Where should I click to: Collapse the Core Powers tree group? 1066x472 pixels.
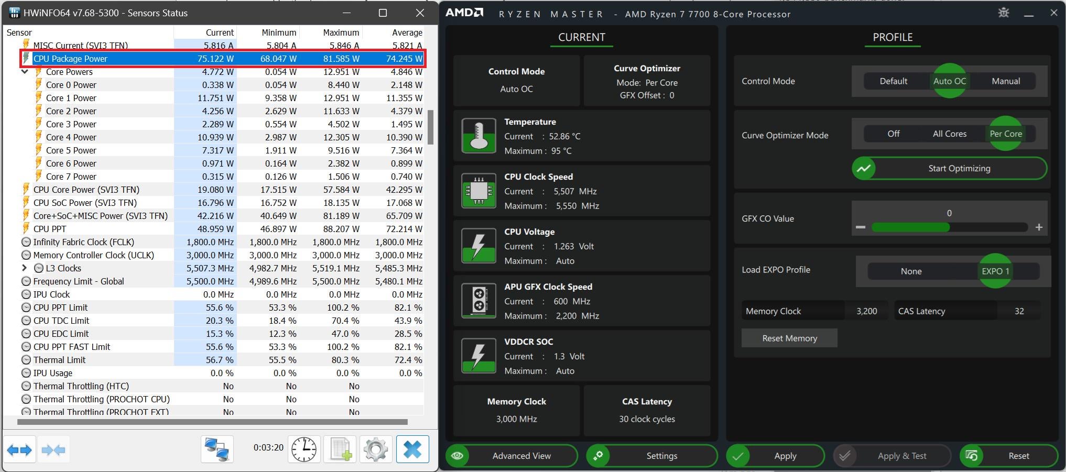[x=25, y=72]
